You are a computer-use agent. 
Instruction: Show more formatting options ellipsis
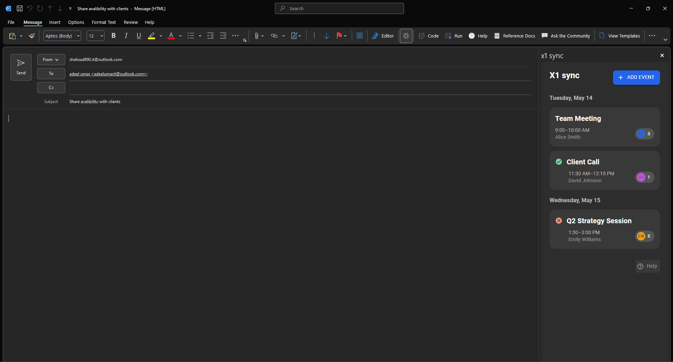[236, 36]
